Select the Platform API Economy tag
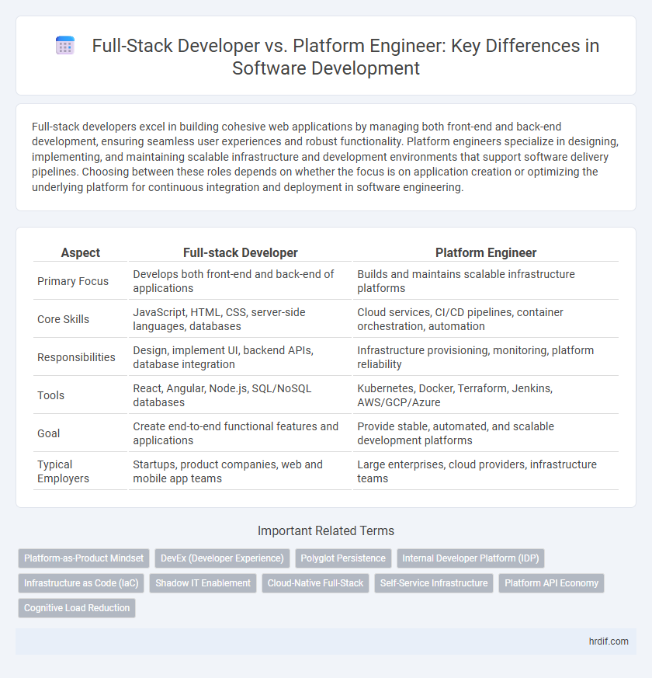The image size is (652, 678). 551,583
